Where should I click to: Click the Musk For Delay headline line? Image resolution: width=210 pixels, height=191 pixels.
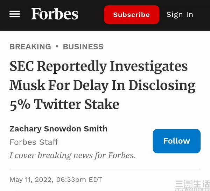pyautogui.click(x=103, y=86)
